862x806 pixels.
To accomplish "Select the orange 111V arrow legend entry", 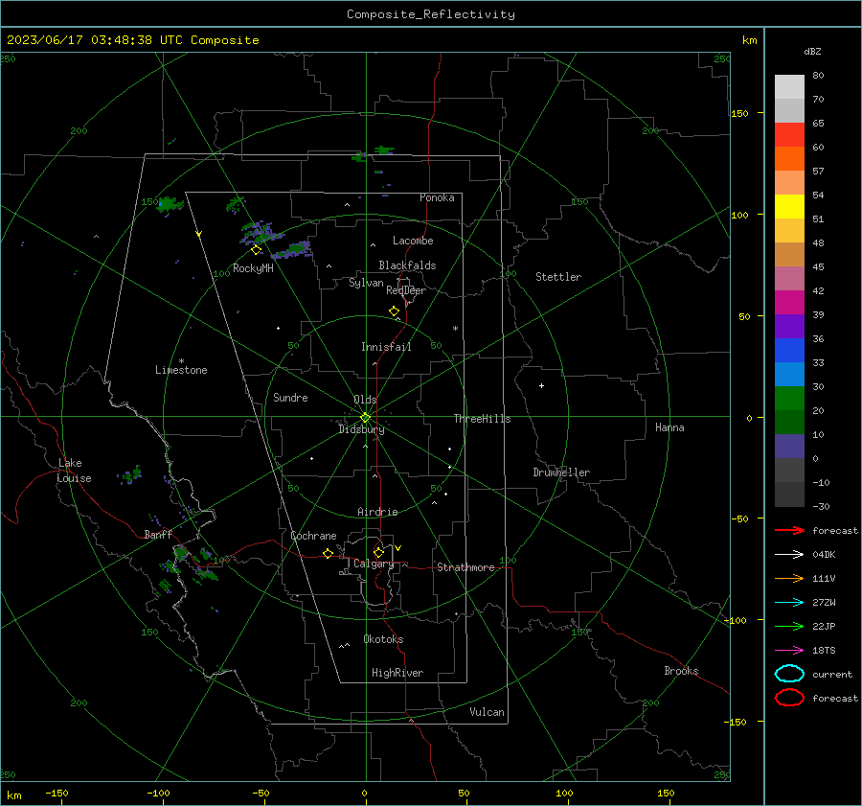I will click(x=789, y=578).
